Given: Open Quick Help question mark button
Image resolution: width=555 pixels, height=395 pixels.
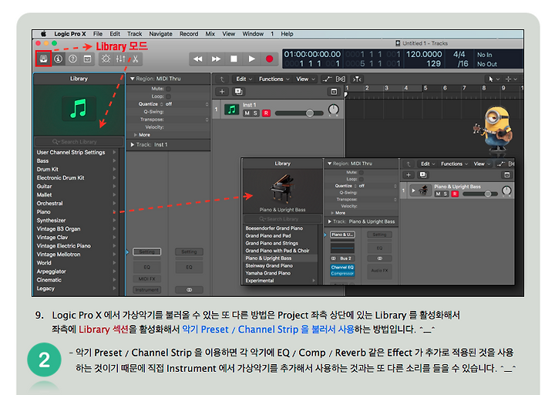Looking at the screenshot, I should click(x=73, y=59).
